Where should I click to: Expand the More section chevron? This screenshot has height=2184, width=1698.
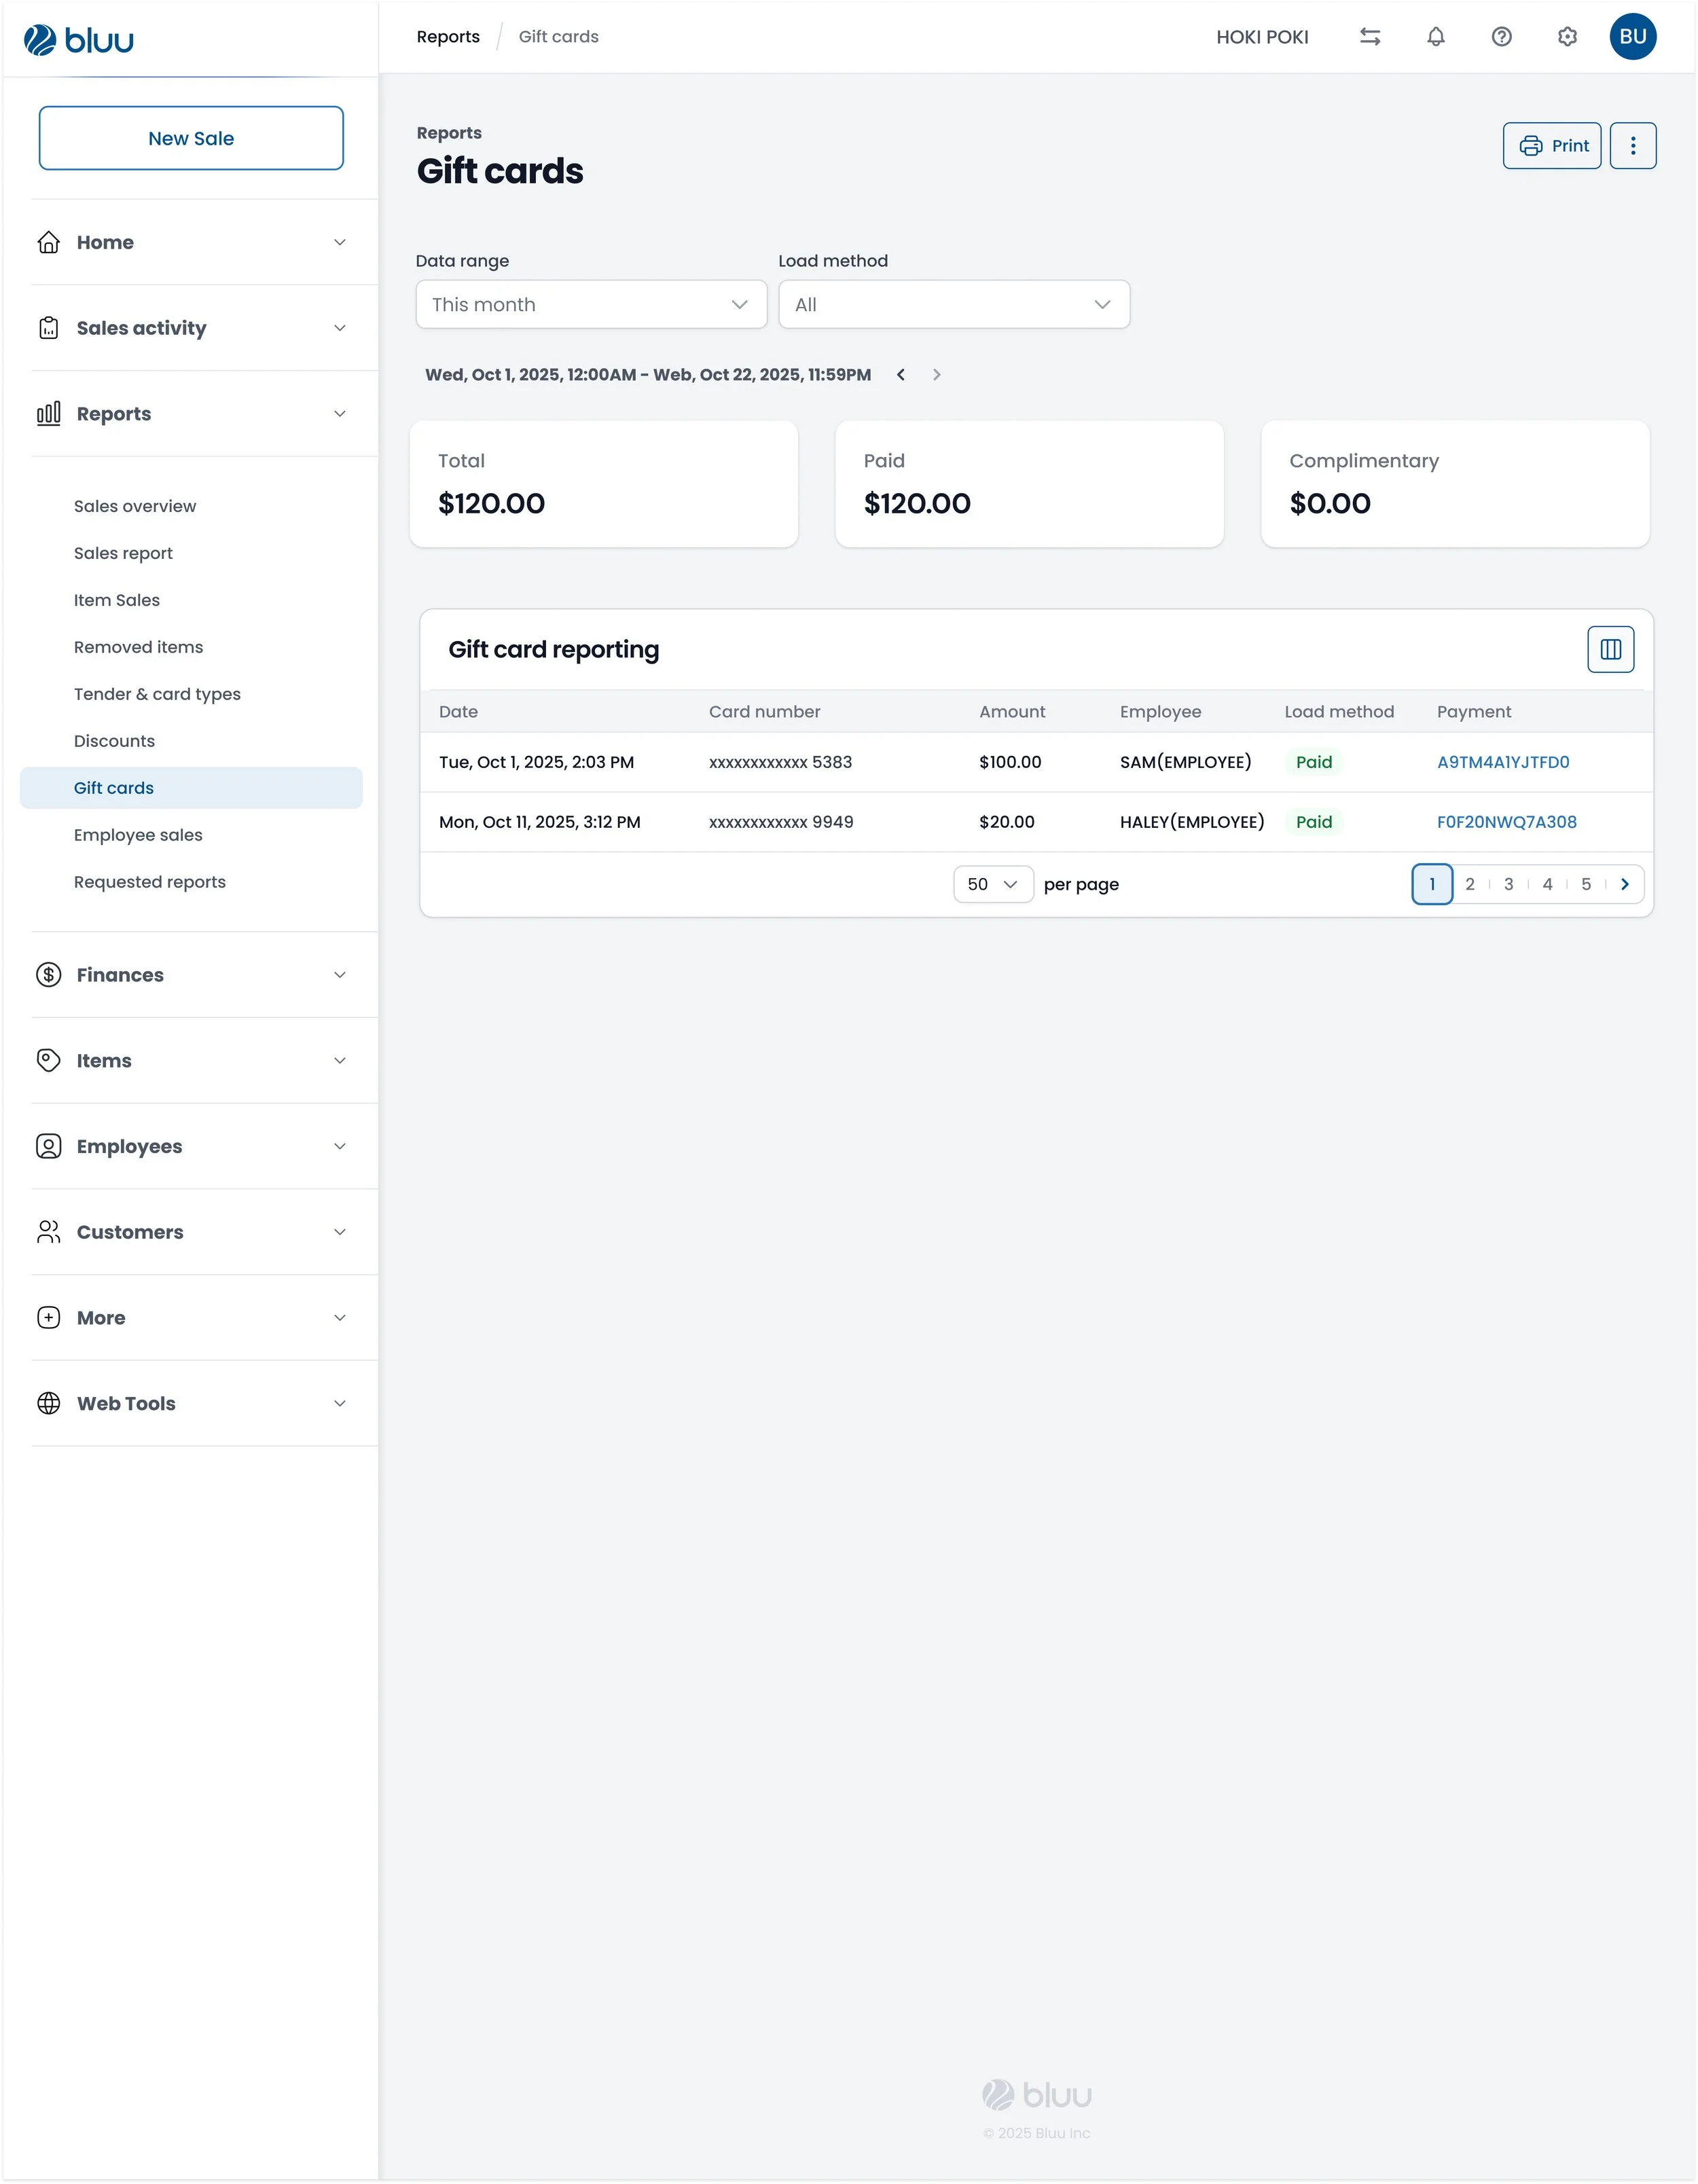pyautogui.click(x=340, y=1318)
